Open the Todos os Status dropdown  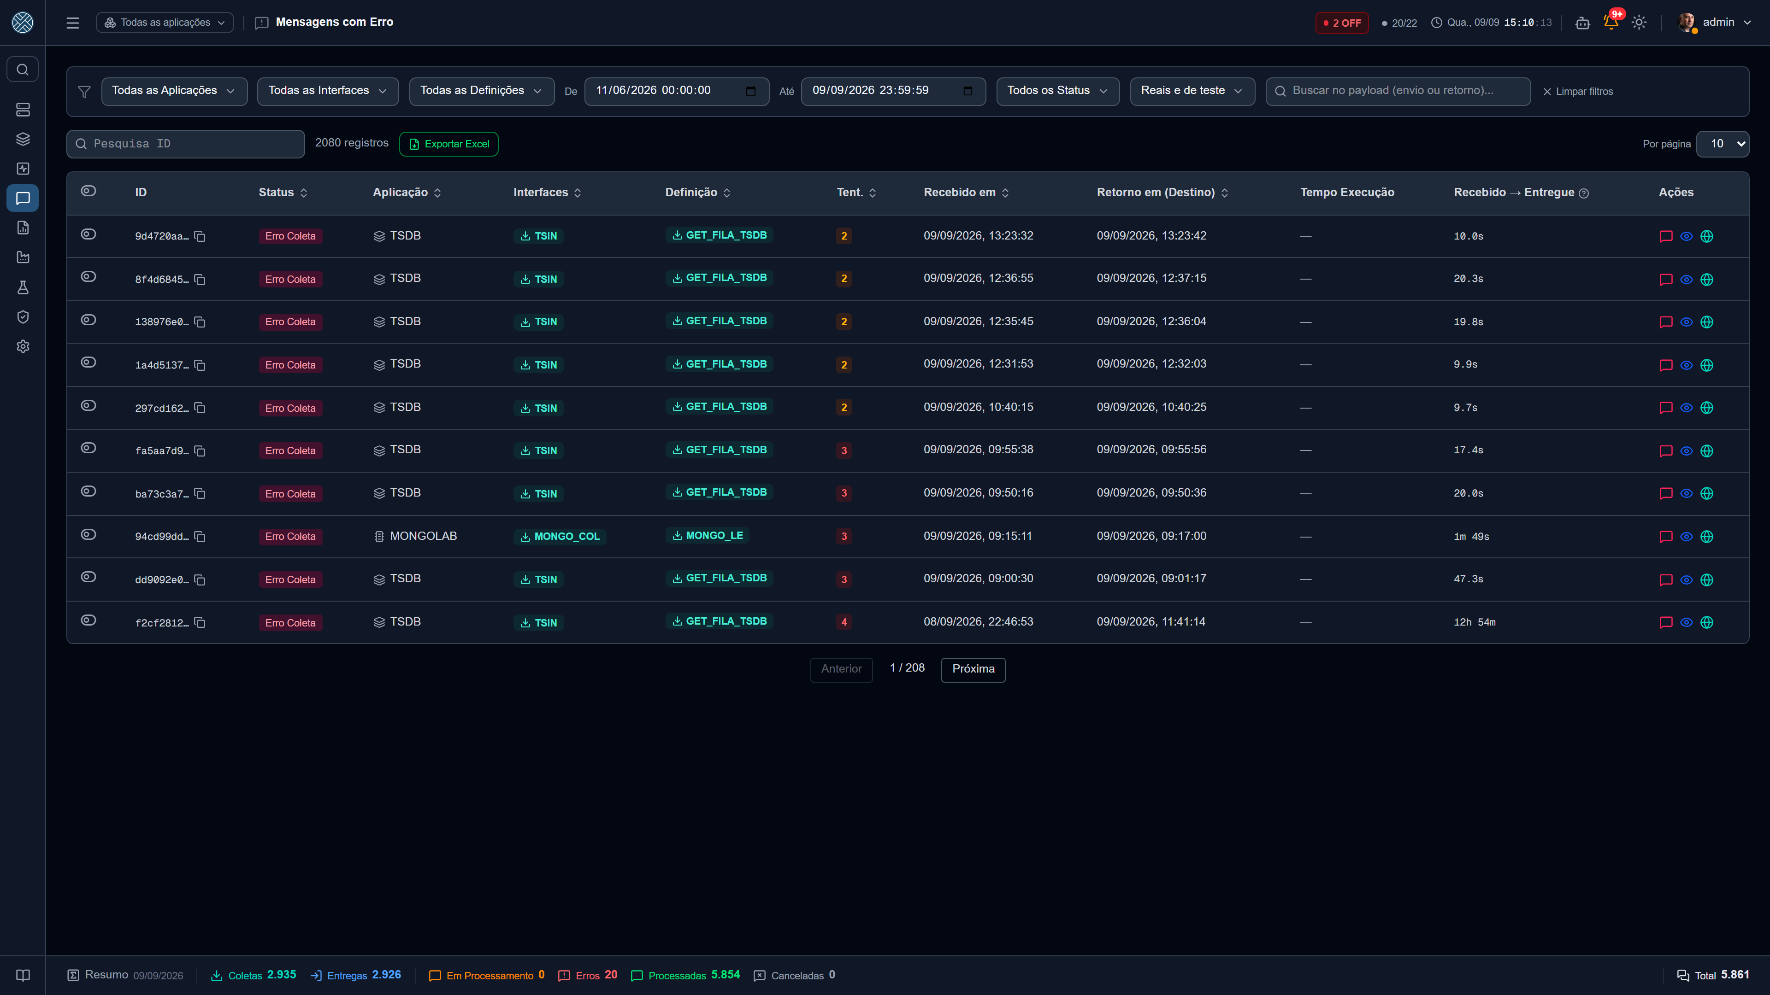(x=1057, y=91)
